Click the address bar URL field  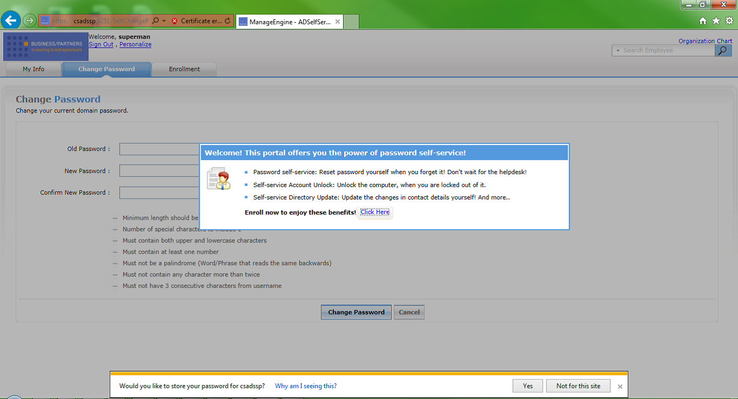tap(100, 21)
